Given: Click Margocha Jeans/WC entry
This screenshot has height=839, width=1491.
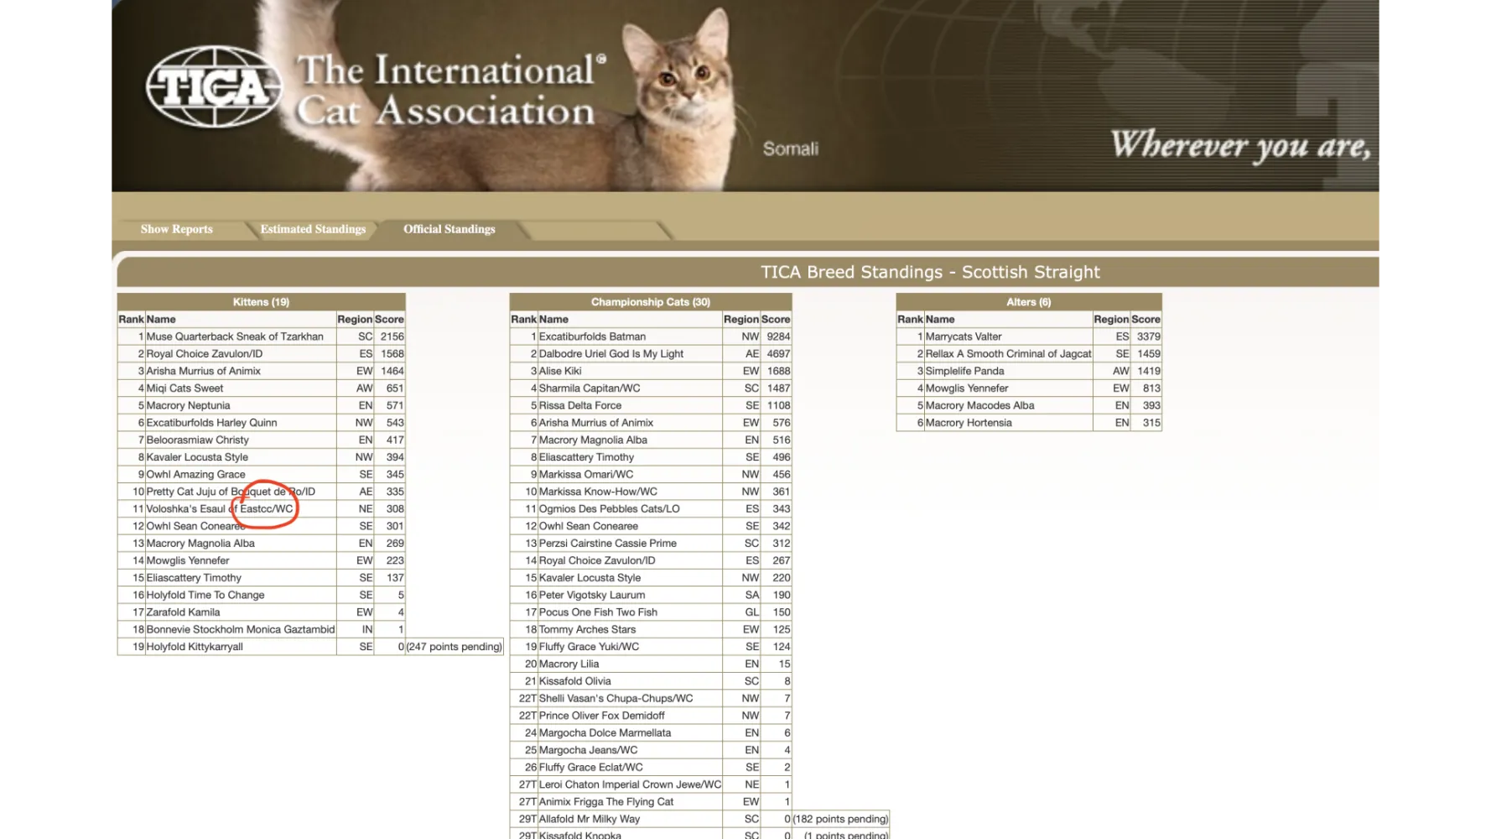Looking at the screenshot, I should click(x=588, y=750).
